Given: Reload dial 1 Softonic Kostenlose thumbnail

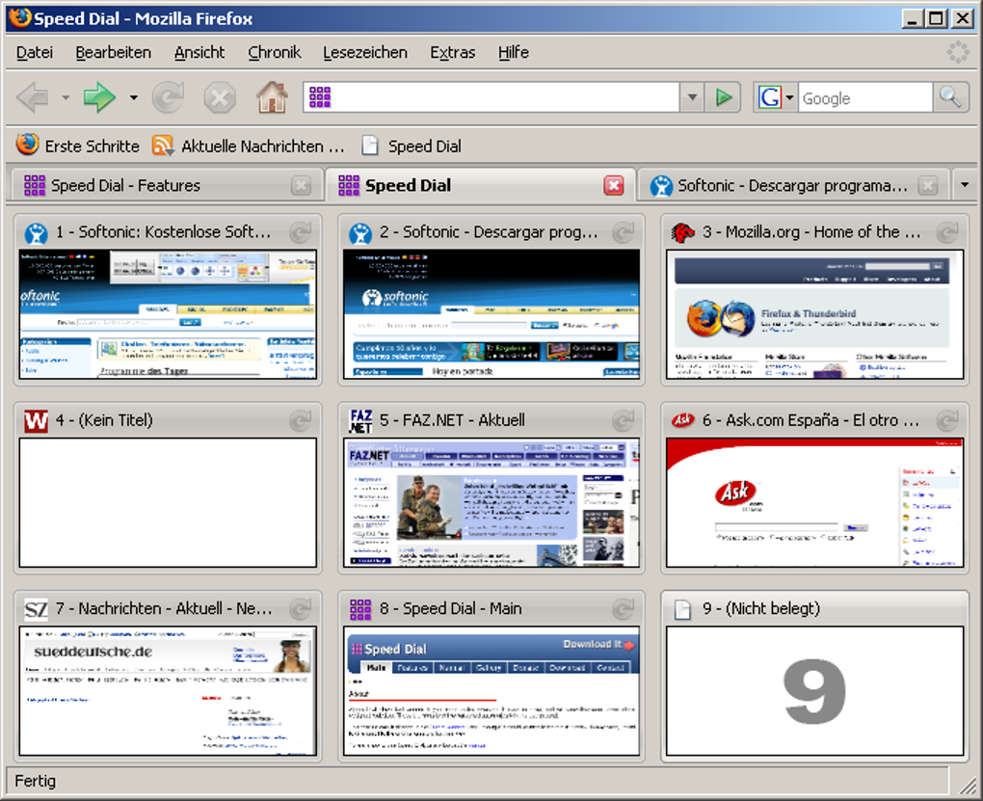Looking at the screenshot, I should click(x=301, y=232).
